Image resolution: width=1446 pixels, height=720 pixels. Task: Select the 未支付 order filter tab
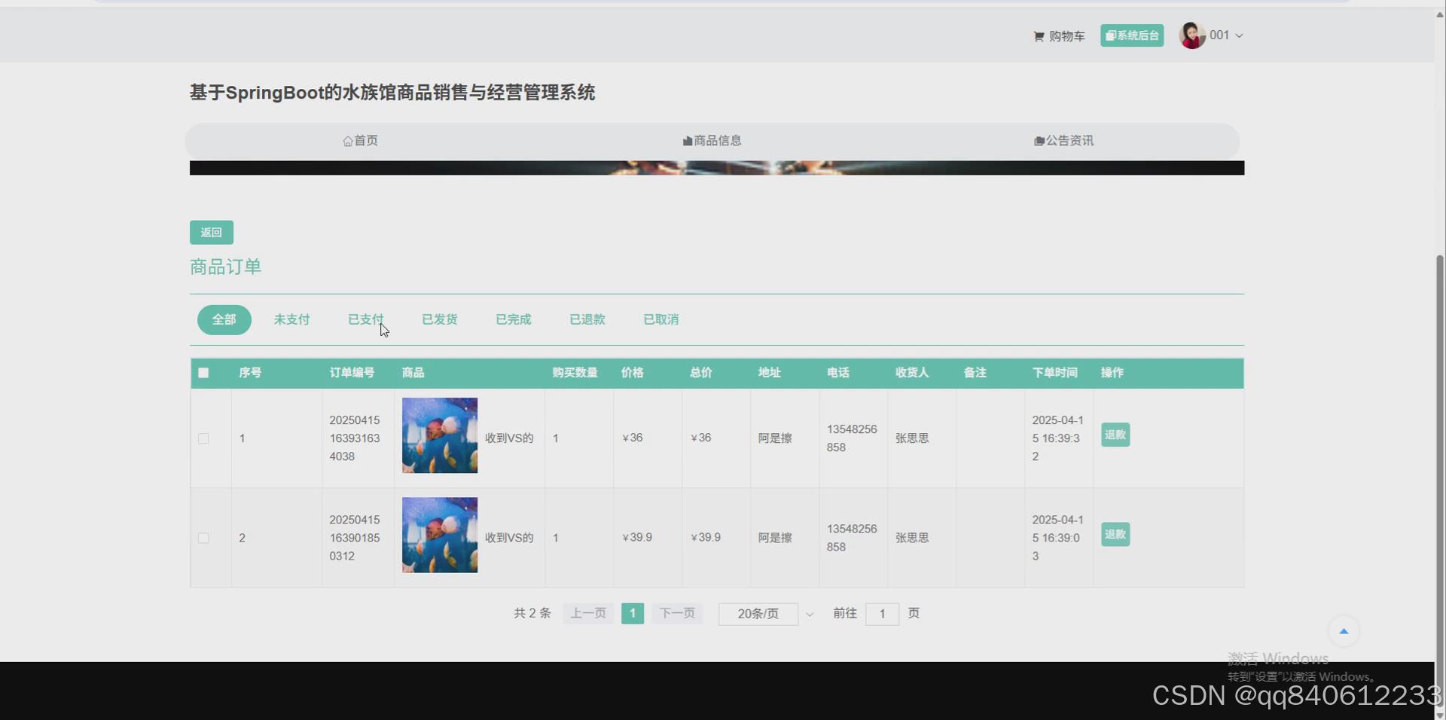coord(291,319)
